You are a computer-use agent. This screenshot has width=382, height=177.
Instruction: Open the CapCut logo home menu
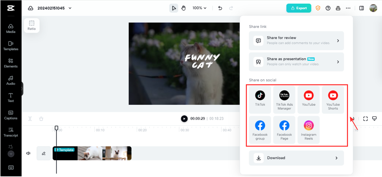click(x=11, y=8)
